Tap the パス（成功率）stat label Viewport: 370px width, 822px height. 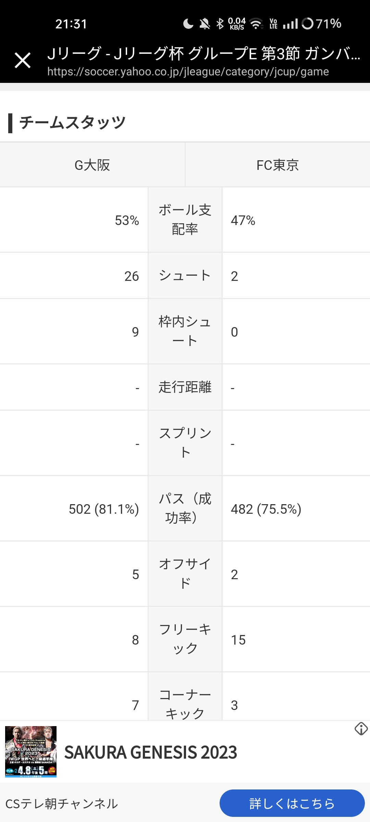click(185, 508)
